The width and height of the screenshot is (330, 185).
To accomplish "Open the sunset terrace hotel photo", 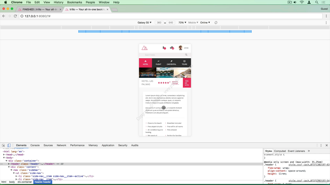I will 183,73.
